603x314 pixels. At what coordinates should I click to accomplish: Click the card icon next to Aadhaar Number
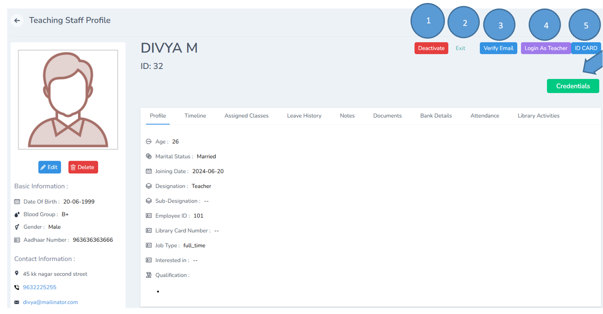(x=16, y=240)
